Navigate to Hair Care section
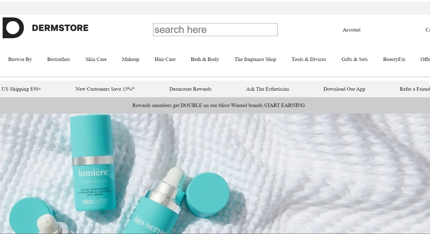The height and width of the screenshot is (234, 430). 165,59
